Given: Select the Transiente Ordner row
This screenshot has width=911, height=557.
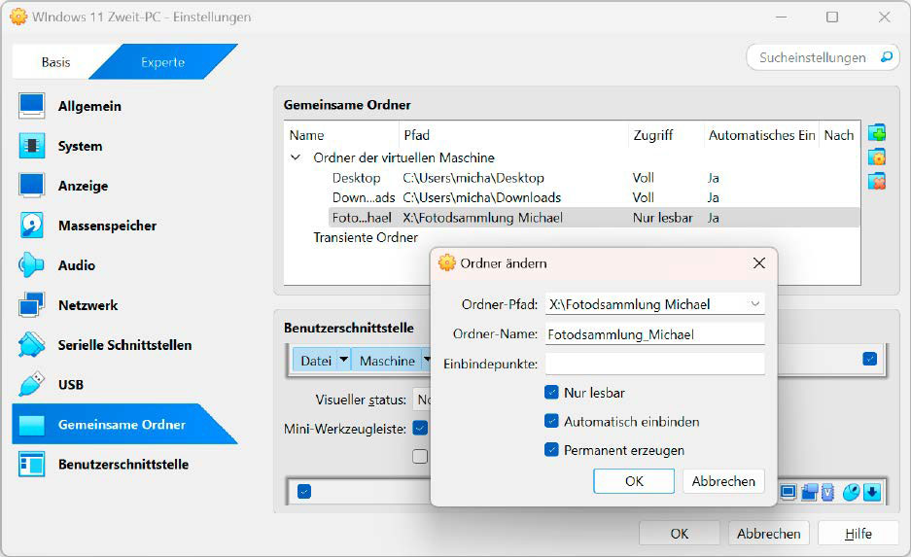Looking at the screenshot, I should click(366, 237).
